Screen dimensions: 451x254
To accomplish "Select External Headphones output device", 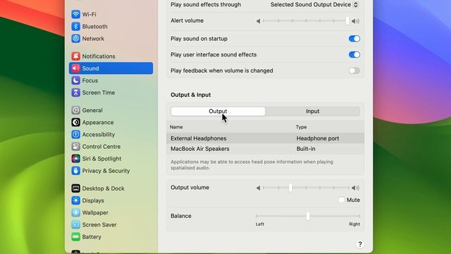I will (265, 138).
